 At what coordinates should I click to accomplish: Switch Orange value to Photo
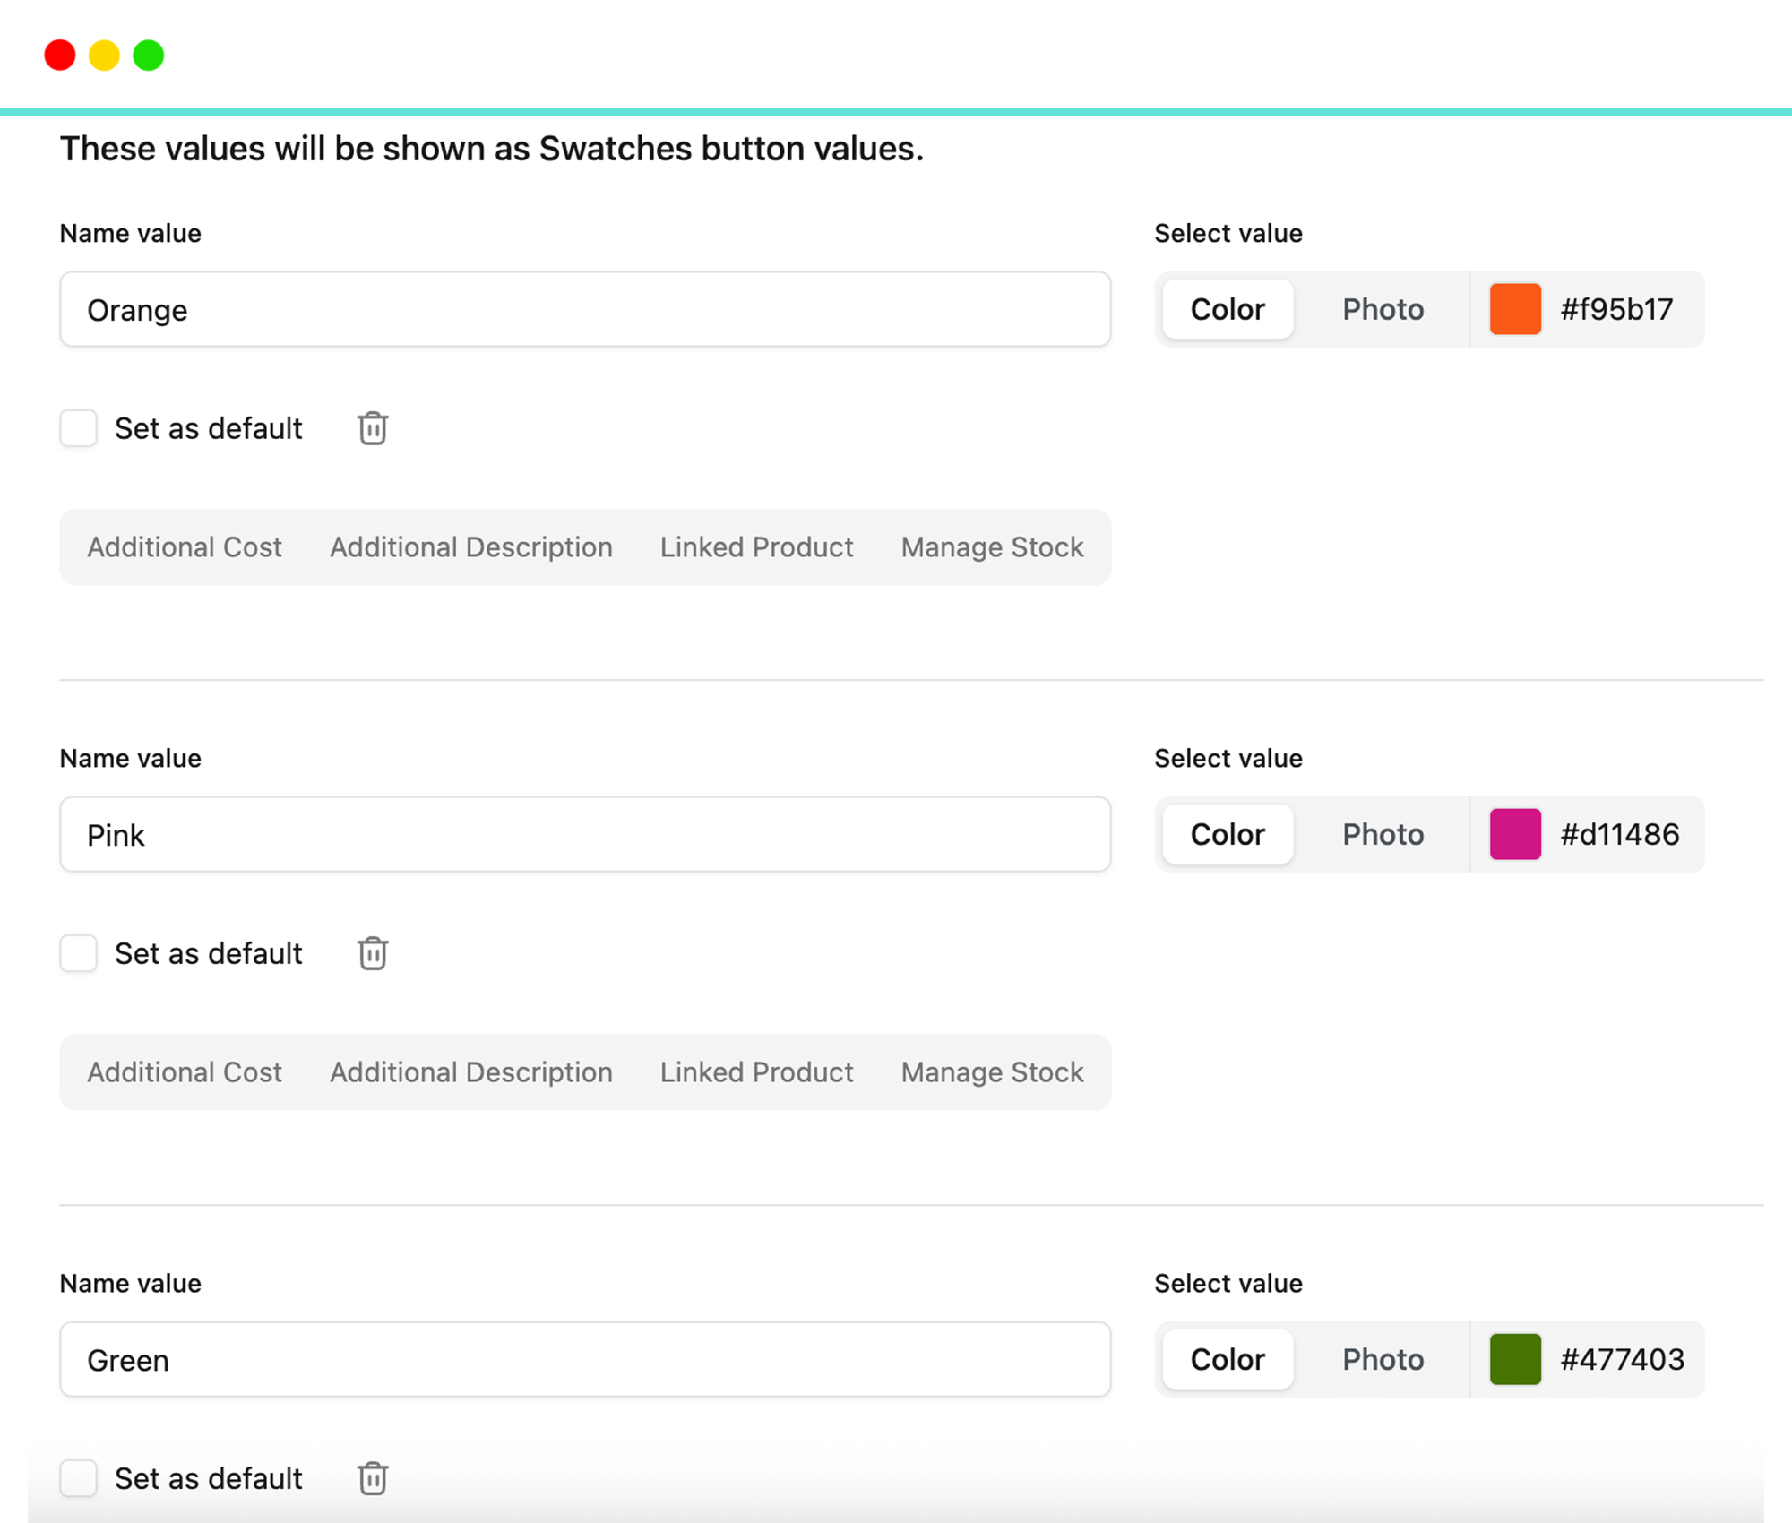[x=1383, y=309]
